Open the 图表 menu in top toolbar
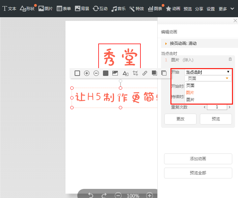This screenshot has height=198, width=238. (155, 9)
